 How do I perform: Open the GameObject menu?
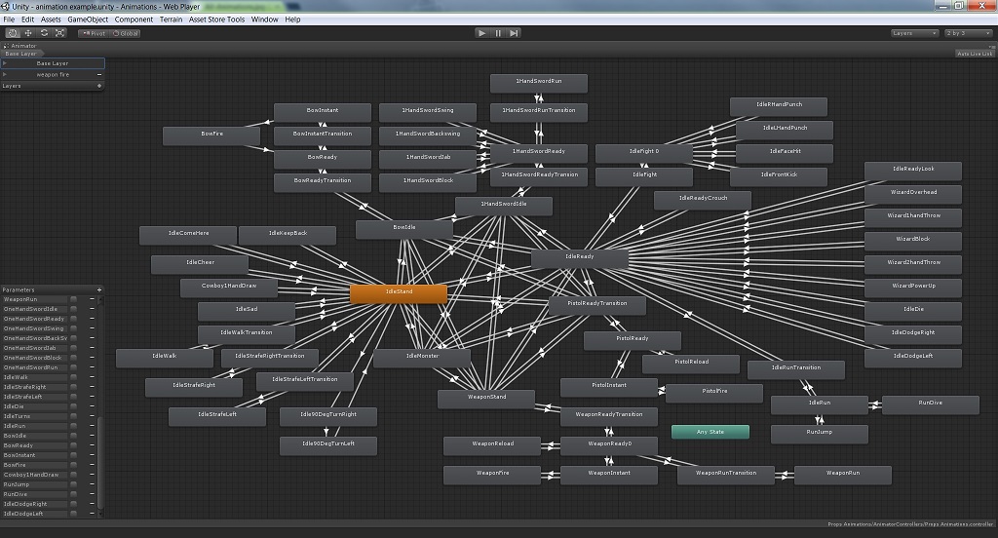click(x=88, y=19)
